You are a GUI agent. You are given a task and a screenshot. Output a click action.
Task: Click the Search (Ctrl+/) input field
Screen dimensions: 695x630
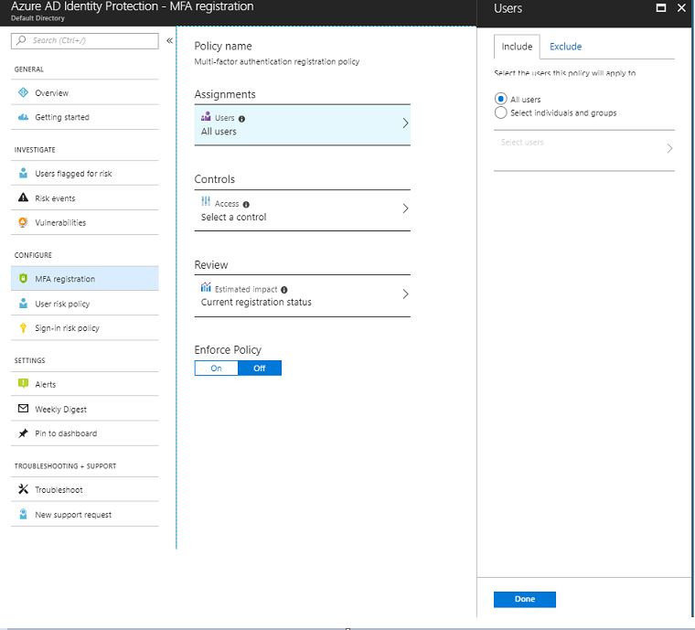pos(85,41)
